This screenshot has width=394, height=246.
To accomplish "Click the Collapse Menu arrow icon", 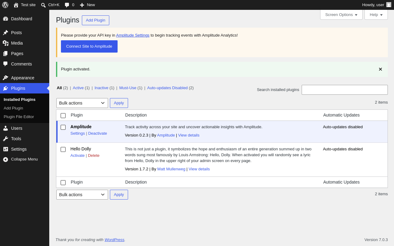I will click(6, 159).
